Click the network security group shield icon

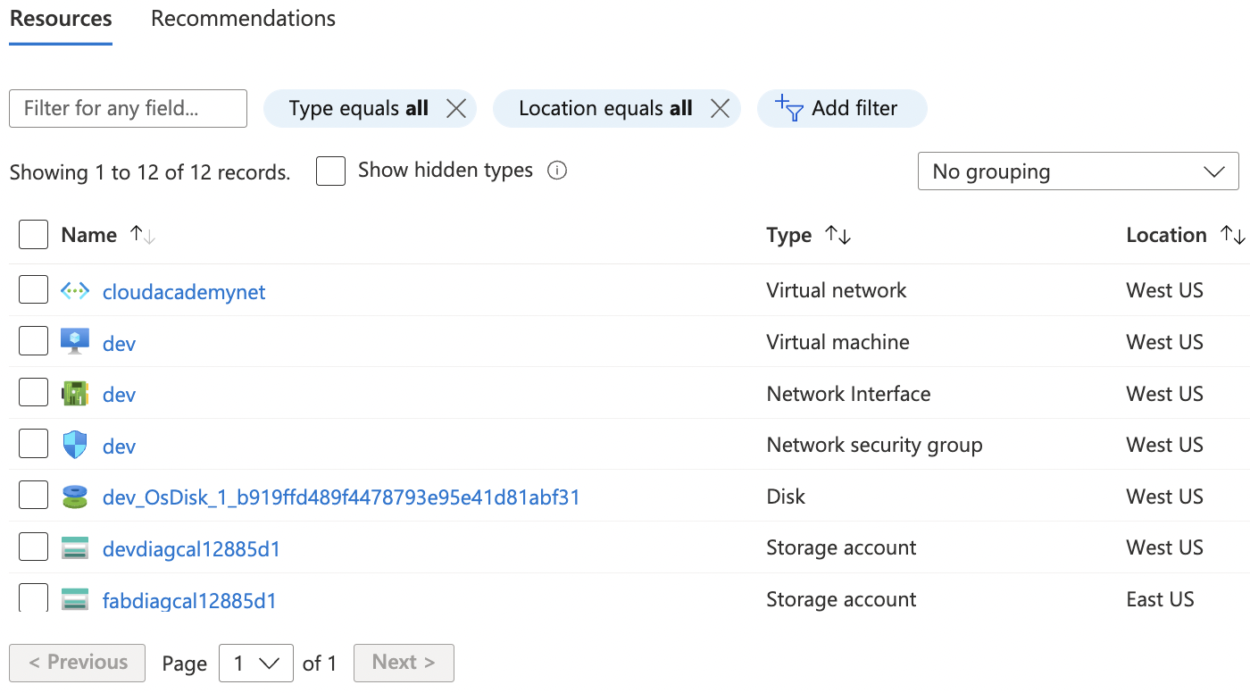click(75, 445)
